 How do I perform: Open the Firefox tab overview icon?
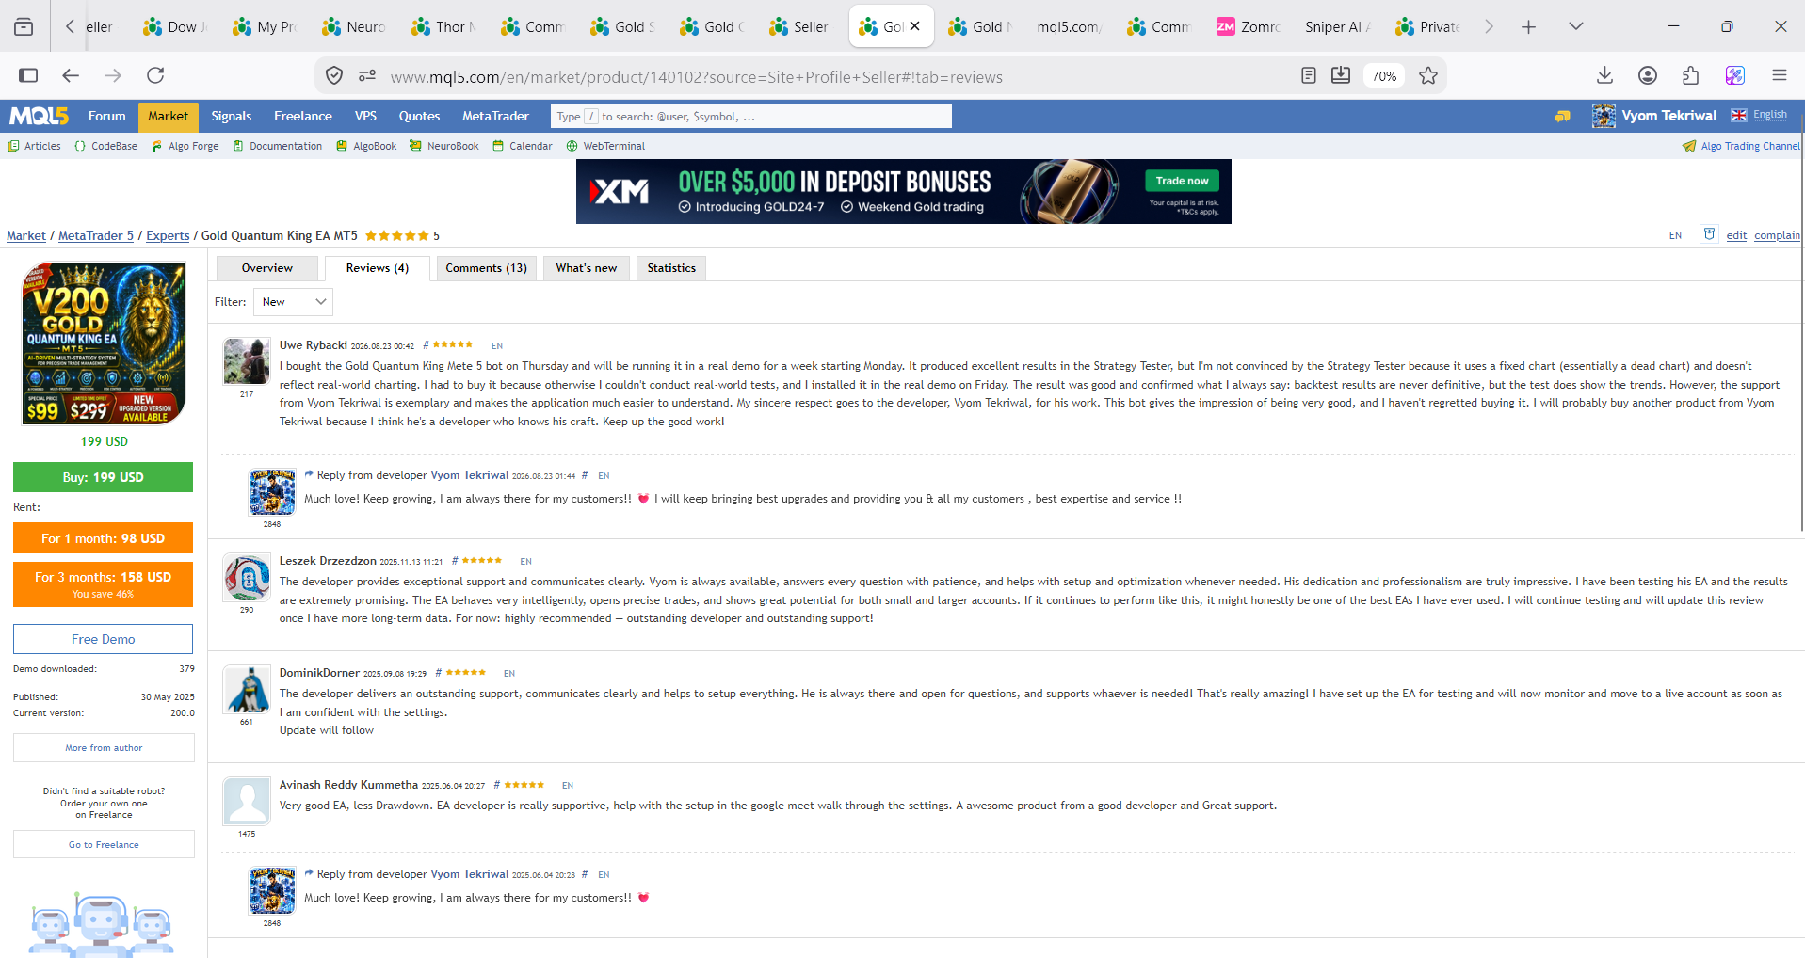(x=24, y=26)
